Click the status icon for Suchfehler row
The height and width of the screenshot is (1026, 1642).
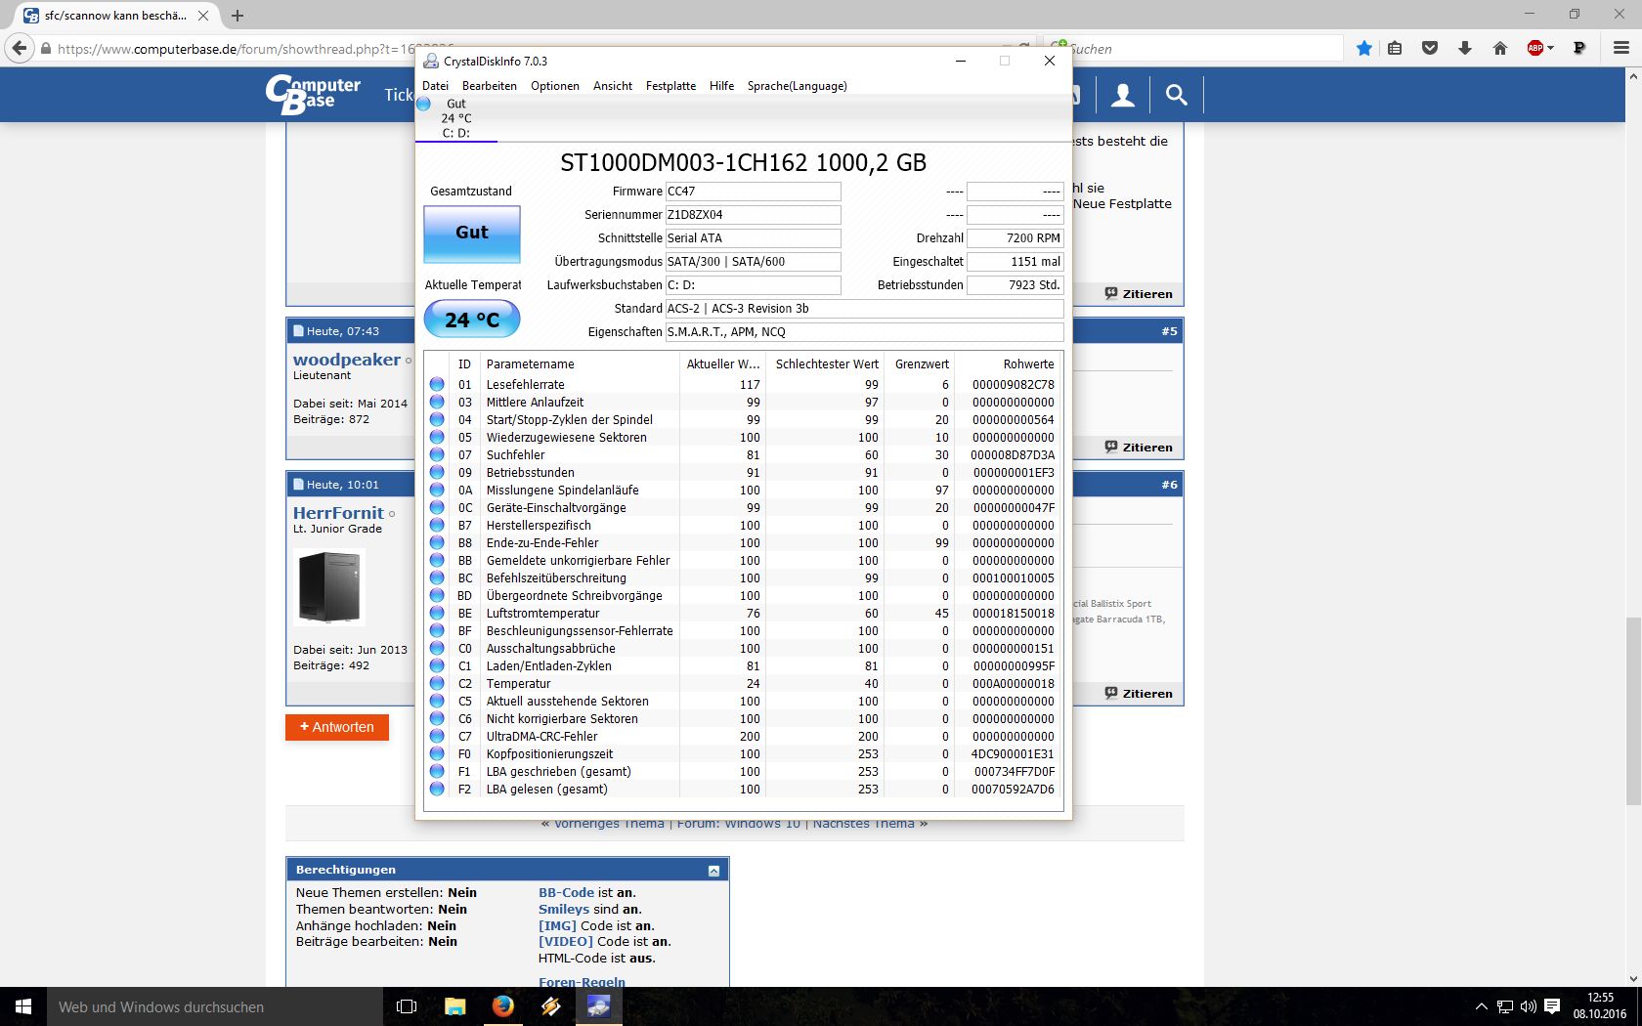(437, 454)
